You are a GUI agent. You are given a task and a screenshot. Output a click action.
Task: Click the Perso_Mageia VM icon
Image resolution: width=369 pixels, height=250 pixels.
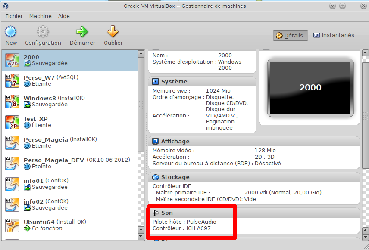click(12, 143)
